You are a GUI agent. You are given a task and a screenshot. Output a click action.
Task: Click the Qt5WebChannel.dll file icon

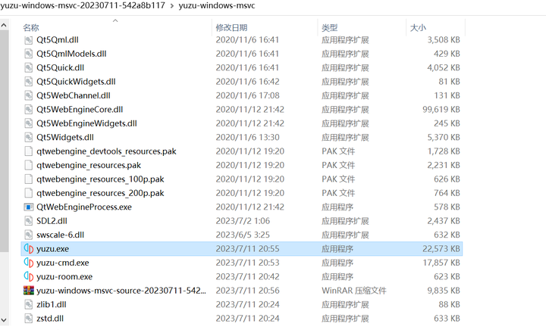pyautogui.click(x=29, y=95)
